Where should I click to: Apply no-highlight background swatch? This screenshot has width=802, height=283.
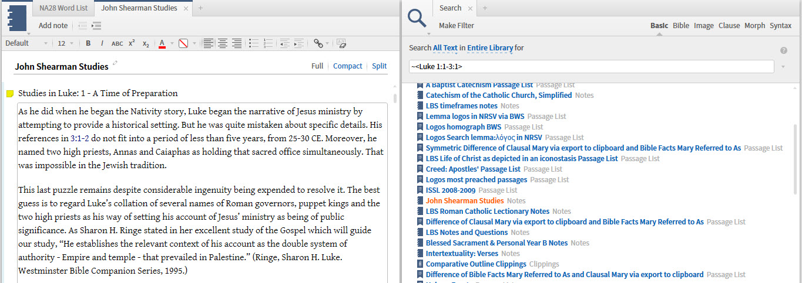[x=183, y=43]
